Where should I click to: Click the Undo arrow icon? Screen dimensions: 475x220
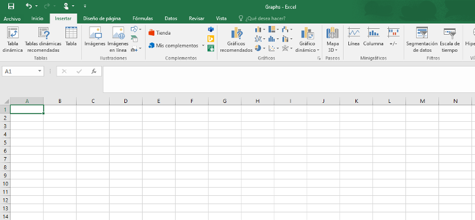coord(29,6)
